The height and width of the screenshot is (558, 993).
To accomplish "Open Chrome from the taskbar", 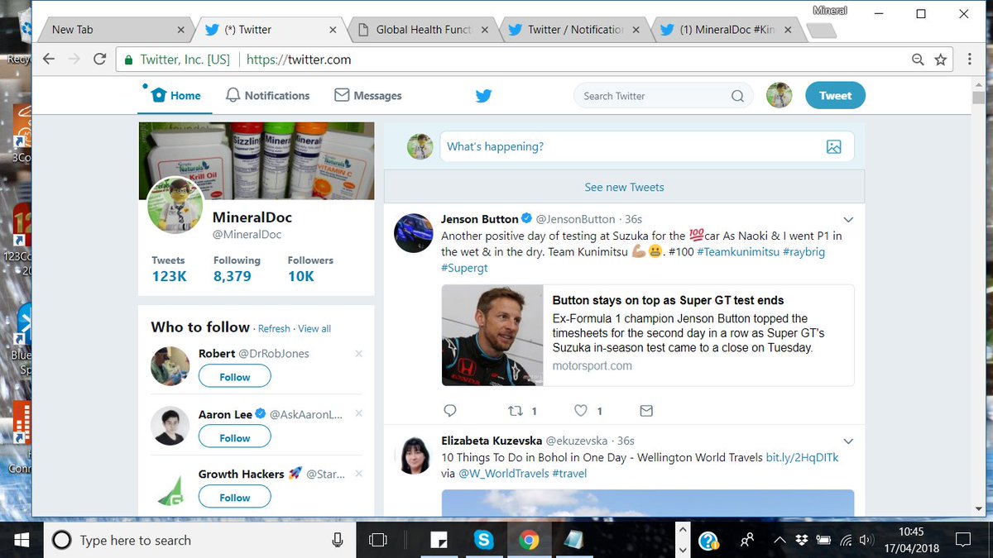I will [529, 540].
